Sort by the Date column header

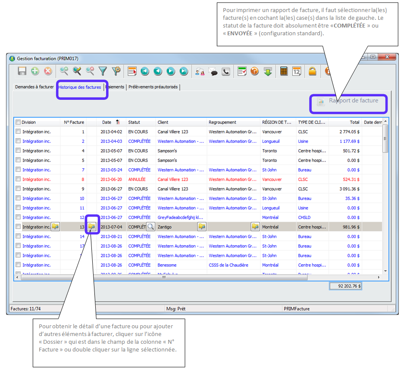(x=106, y=122)
